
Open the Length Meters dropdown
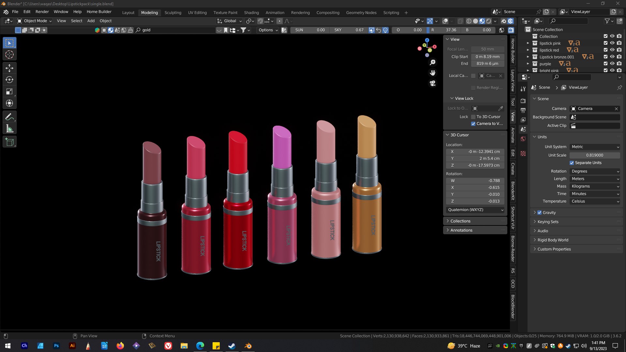point(595,179)
